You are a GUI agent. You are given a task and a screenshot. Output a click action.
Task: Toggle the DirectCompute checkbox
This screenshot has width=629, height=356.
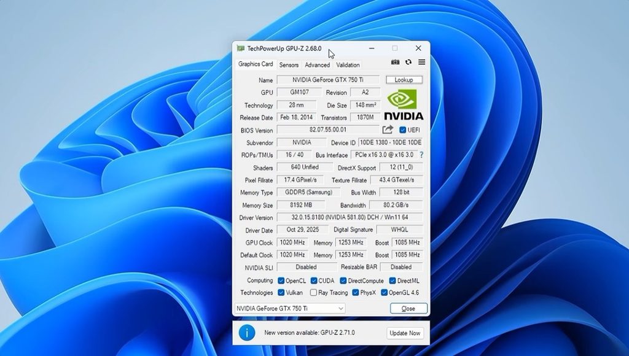click(x=343, y=281)
